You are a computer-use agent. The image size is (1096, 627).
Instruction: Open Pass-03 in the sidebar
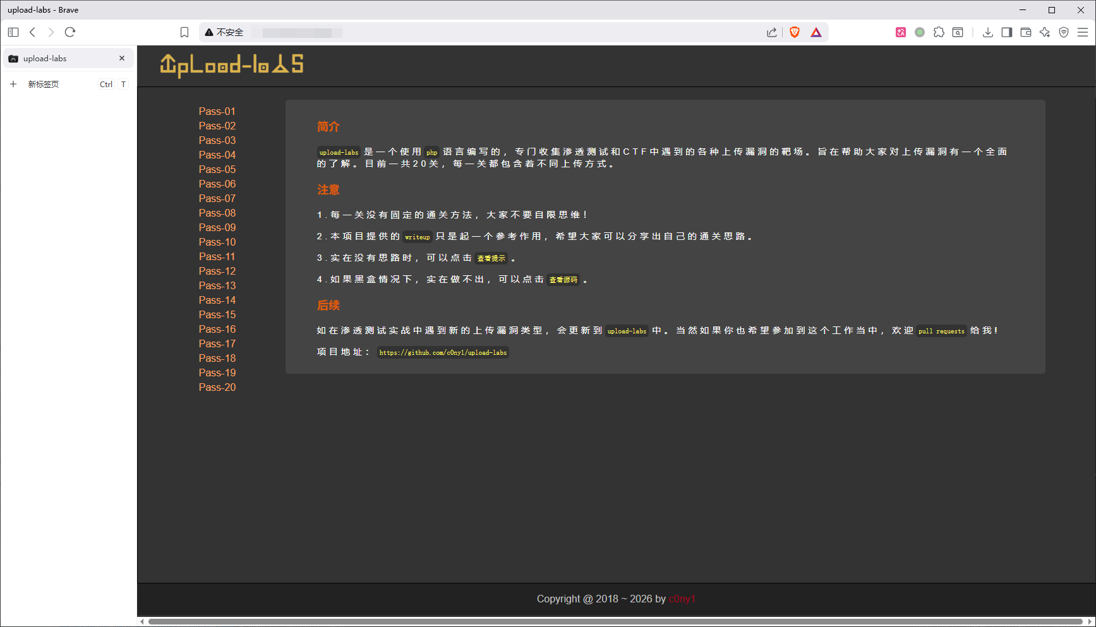pyautogui.click(x=217, y=140)
